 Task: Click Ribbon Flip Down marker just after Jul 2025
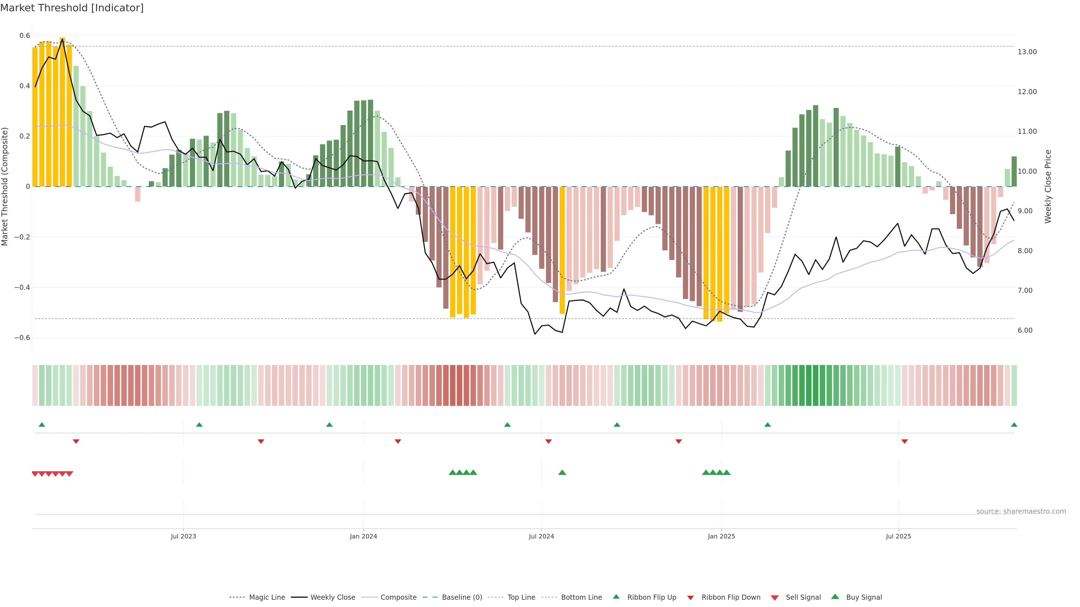(x=904, y=441)
